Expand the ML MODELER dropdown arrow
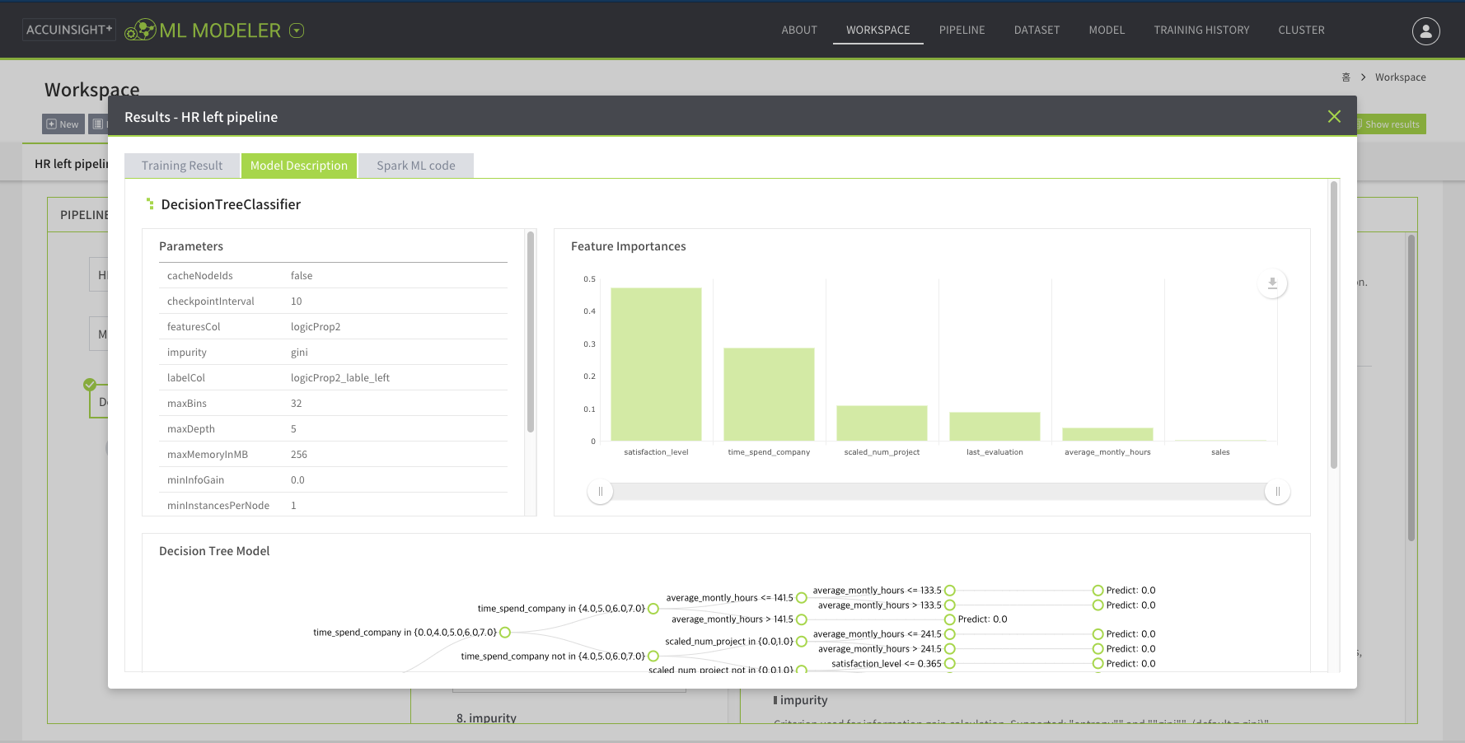 click(297, 30)
